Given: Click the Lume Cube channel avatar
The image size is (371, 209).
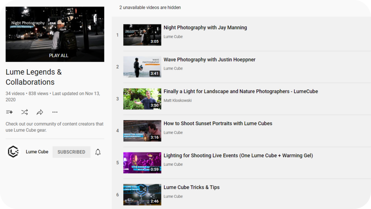Looking at the screenshot, I should coord(13,152).
